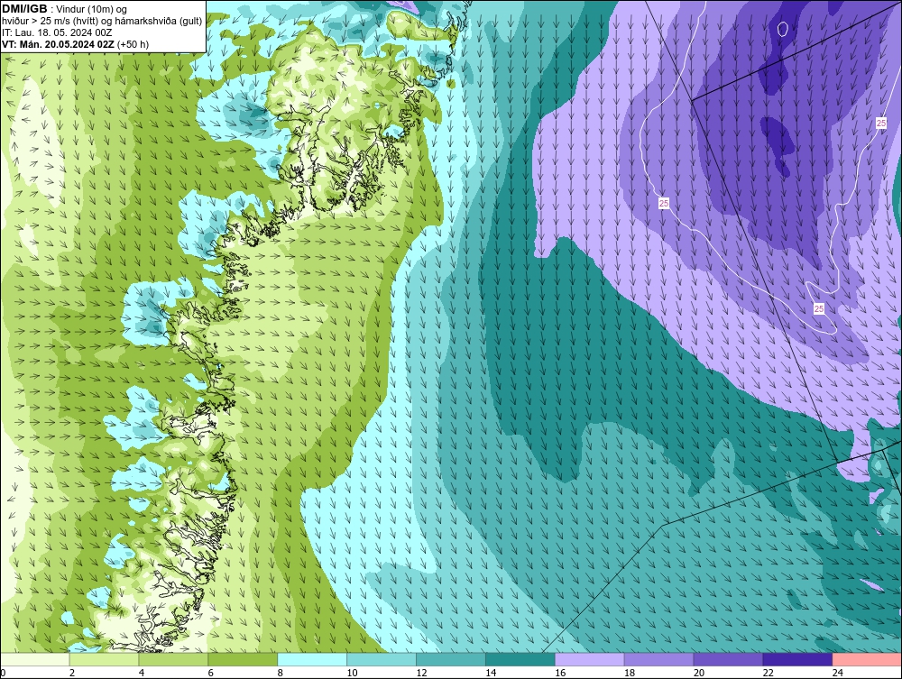Click legend tick label '22'
902x679 pixels.
pos(768,673)
